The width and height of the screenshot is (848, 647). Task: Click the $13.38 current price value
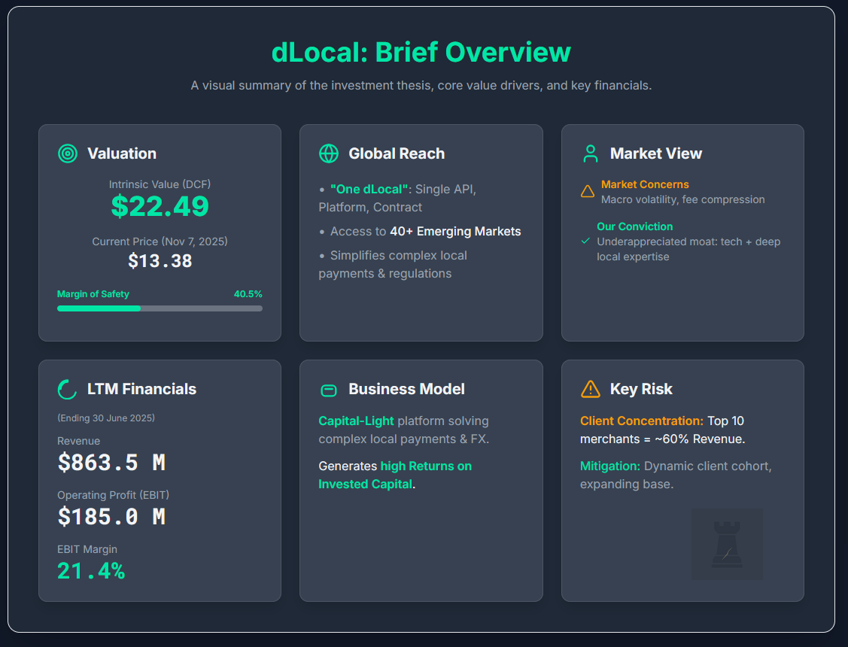click(x=160, y=261)
